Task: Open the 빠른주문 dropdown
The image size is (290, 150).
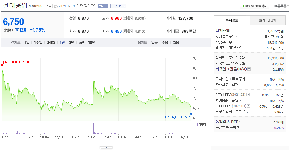Action: 282,6
